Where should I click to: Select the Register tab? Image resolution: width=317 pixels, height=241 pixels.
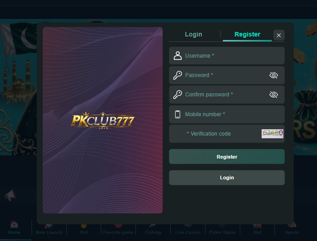(247, 34)
